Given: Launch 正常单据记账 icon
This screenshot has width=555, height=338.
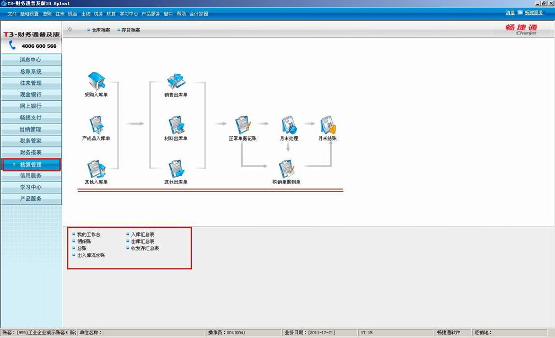Looking at the screenshot, I should 243,125.
